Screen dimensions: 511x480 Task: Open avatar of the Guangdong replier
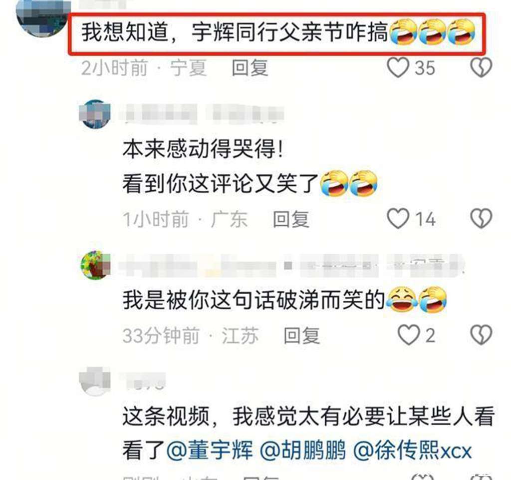95,114
